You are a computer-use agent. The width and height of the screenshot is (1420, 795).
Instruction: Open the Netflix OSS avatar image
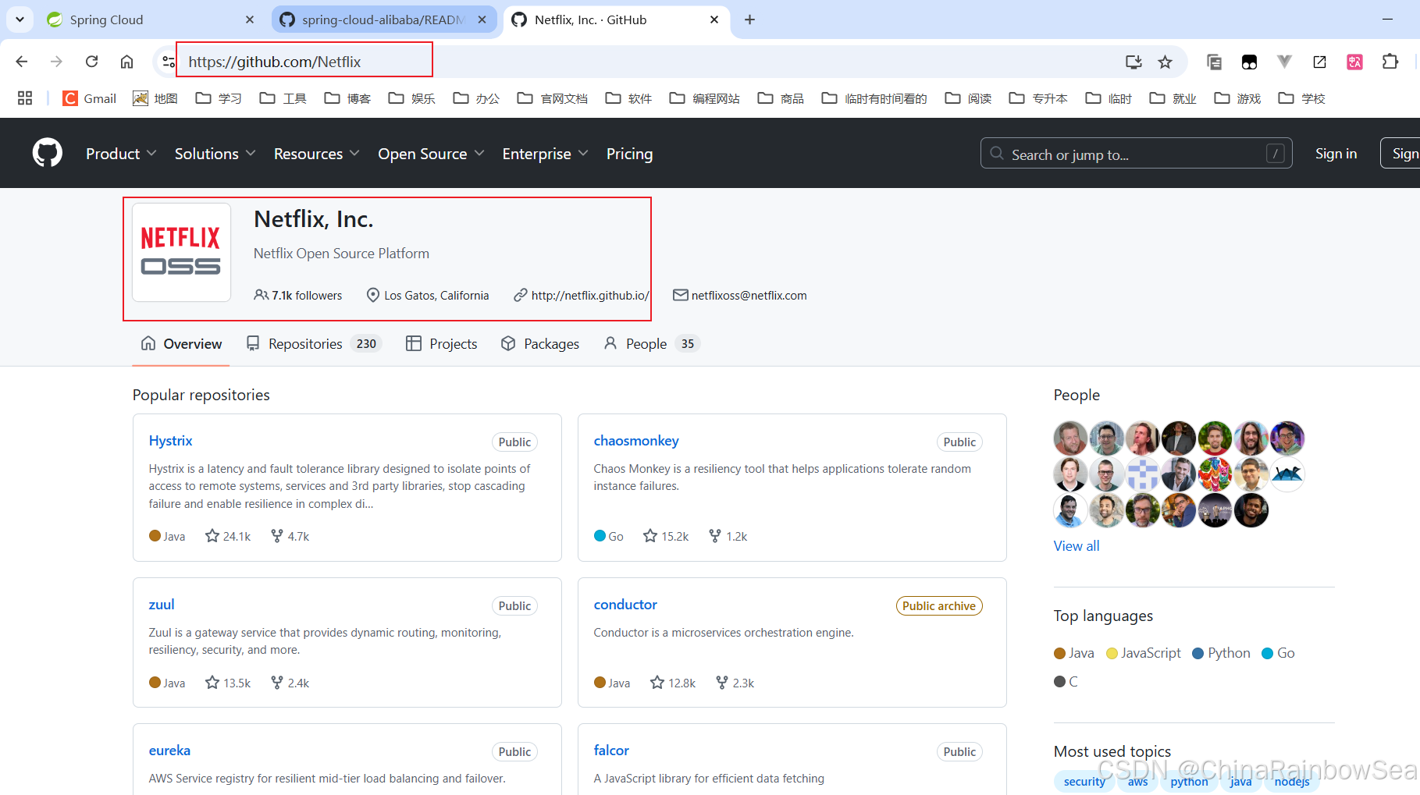click(x=181, y=252)
